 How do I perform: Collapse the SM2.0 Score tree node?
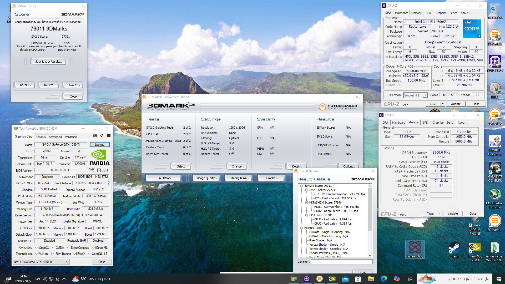coord(306,190)
